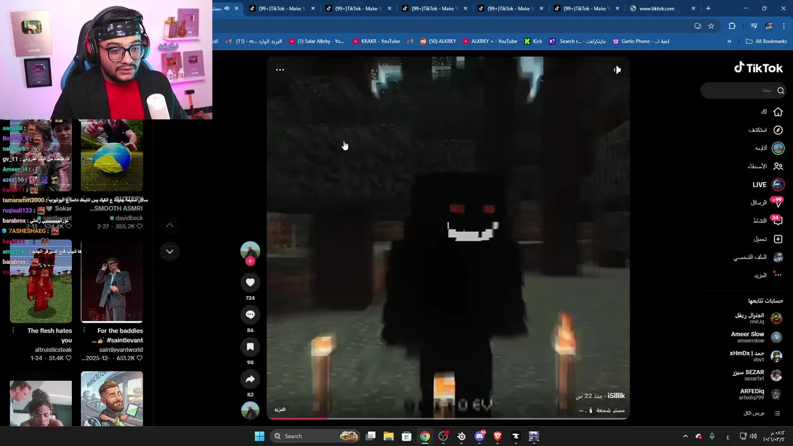The width and height of the screenshot is (793, 446).
Task: Open Salar Alkrky YouTube bookmark
Action: pyautogui.click(x=316, y=42)
